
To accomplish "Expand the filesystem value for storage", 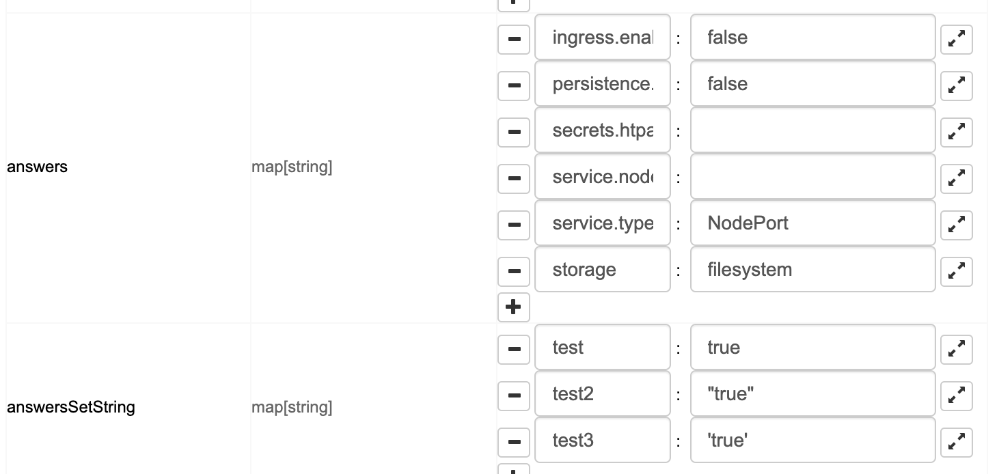I will (956, 271).
